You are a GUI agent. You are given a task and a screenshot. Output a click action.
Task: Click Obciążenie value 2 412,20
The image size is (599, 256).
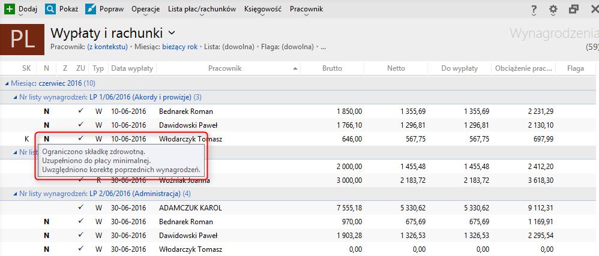coord(541,167)
